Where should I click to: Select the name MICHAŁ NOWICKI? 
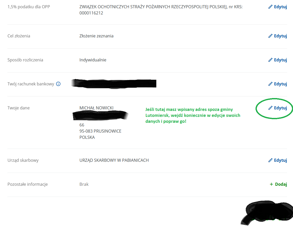pos(96,108)
